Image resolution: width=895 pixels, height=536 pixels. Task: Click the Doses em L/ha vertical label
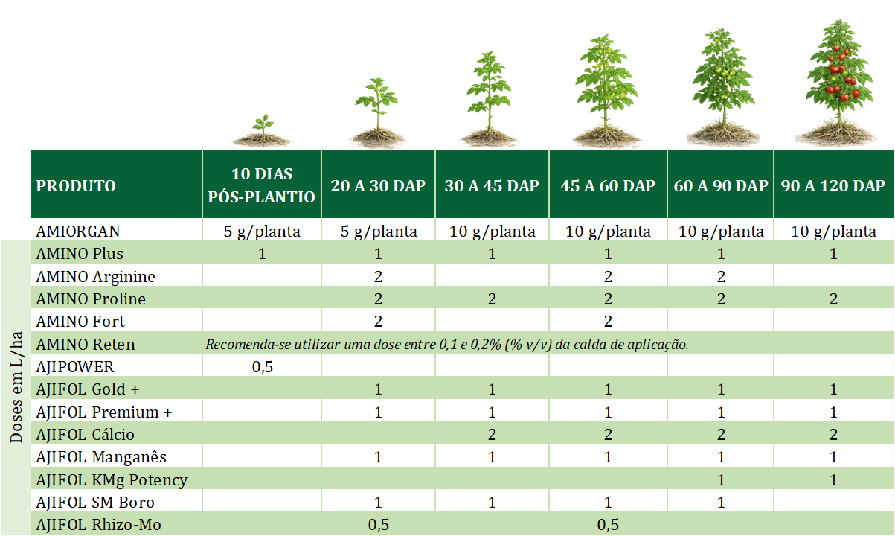[16, 387]
